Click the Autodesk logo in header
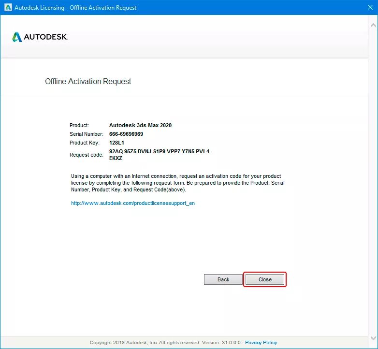This screenshot has height=349, width=378. coord(40,37)
